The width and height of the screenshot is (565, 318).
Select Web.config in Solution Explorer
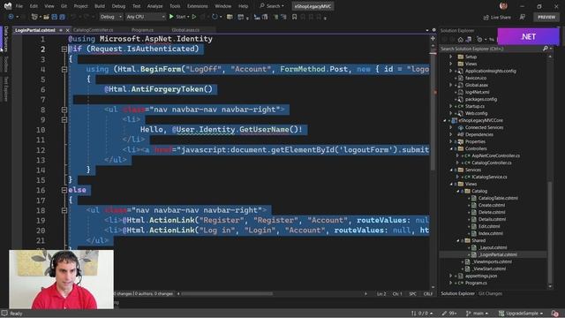pyautogui.click(x=476, y=114)
